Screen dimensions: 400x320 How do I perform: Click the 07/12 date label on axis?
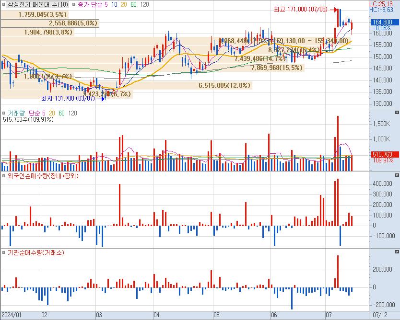pos(380,315)
